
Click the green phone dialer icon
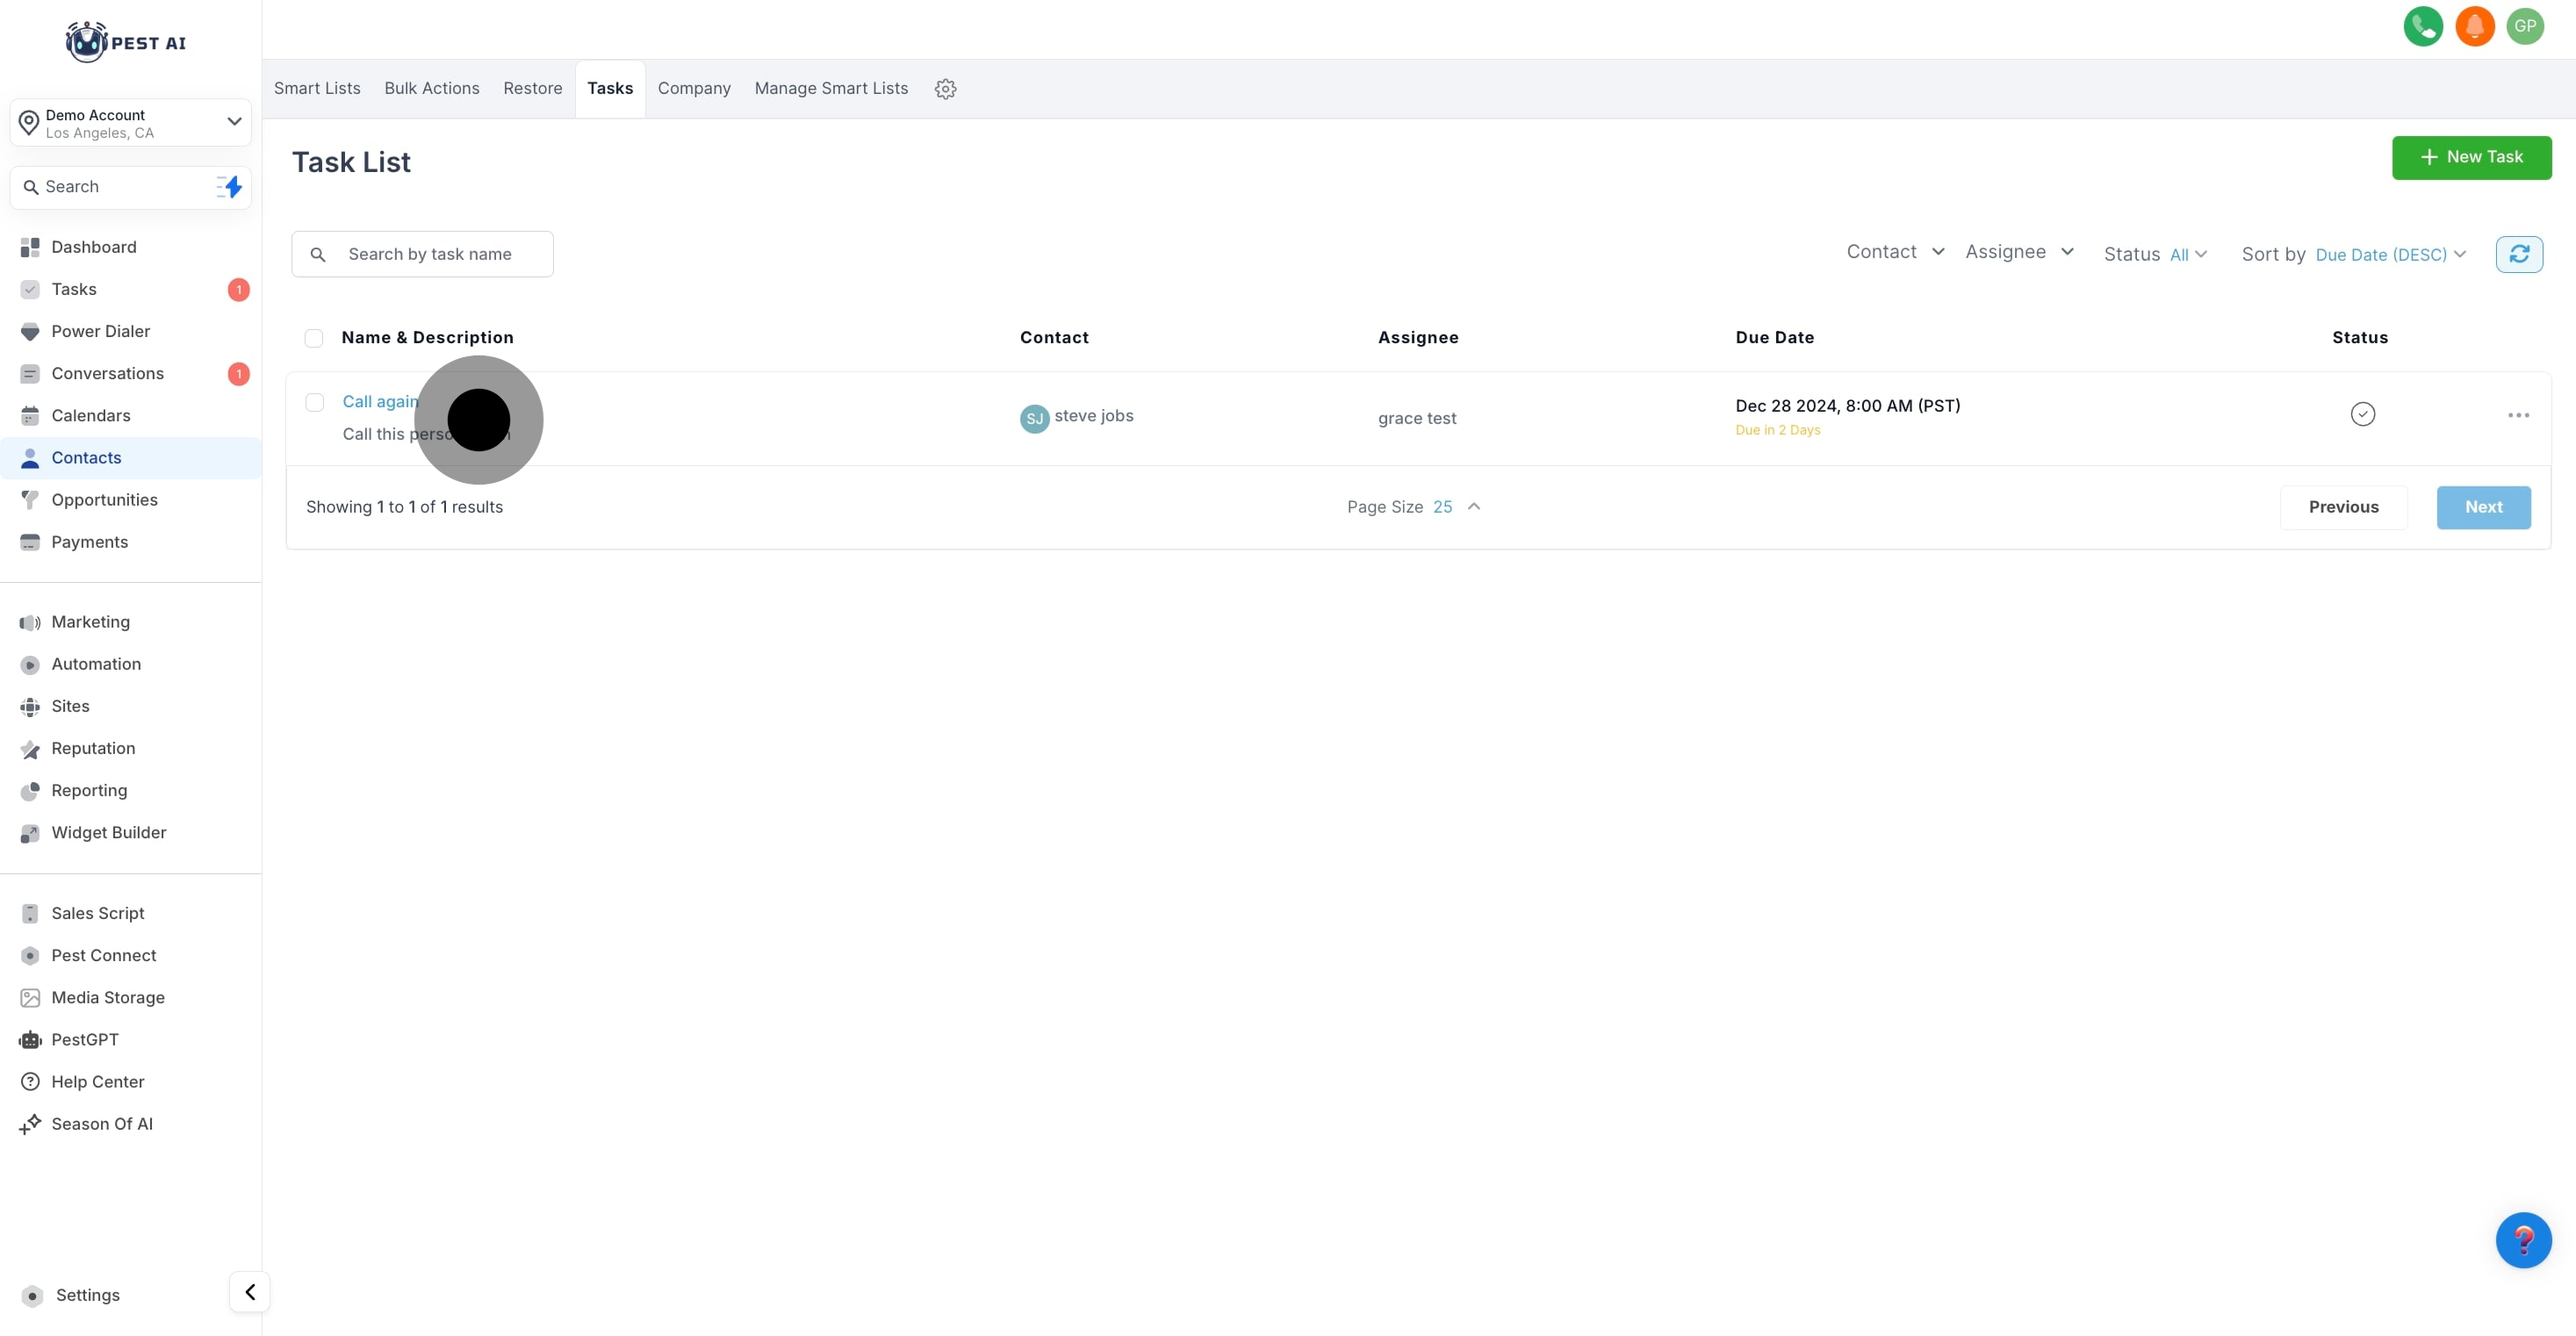(x=2422, y=27)
